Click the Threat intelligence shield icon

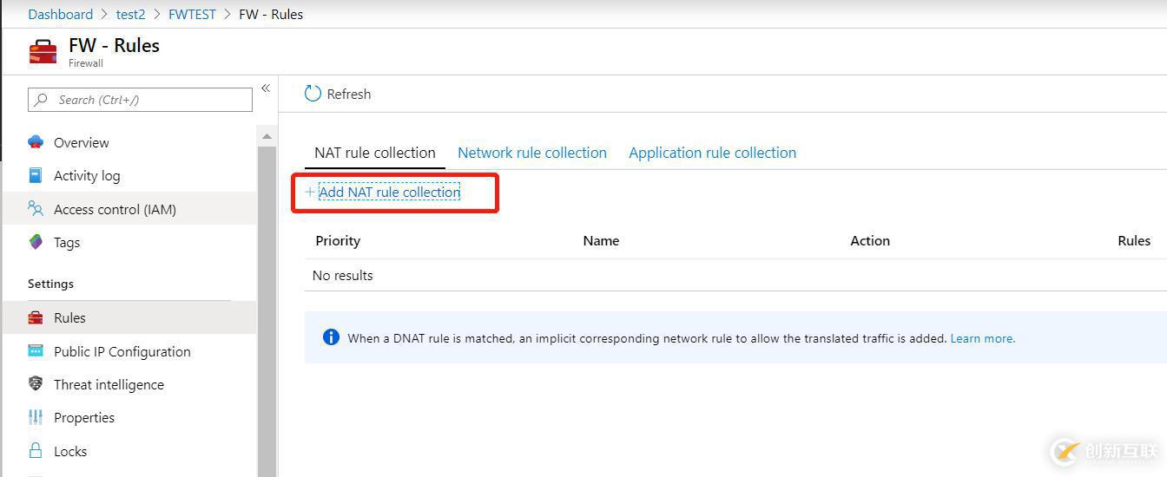[x=36, y=384]
